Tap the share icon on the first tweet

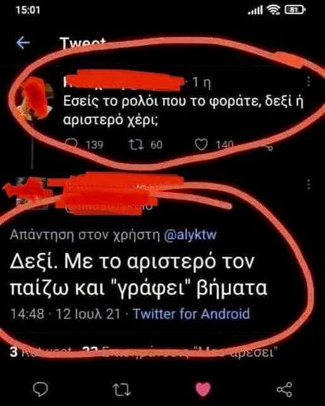click(270, 148)
